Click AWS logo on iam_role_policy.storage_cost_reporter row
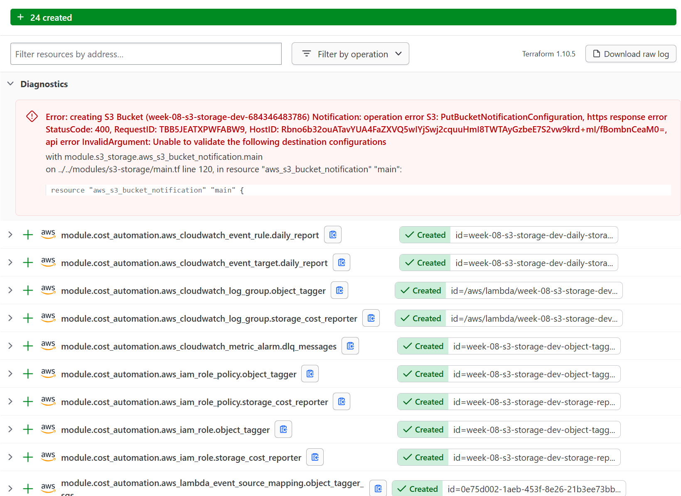This screenshot has width=681, height=496. pos(48,401)
